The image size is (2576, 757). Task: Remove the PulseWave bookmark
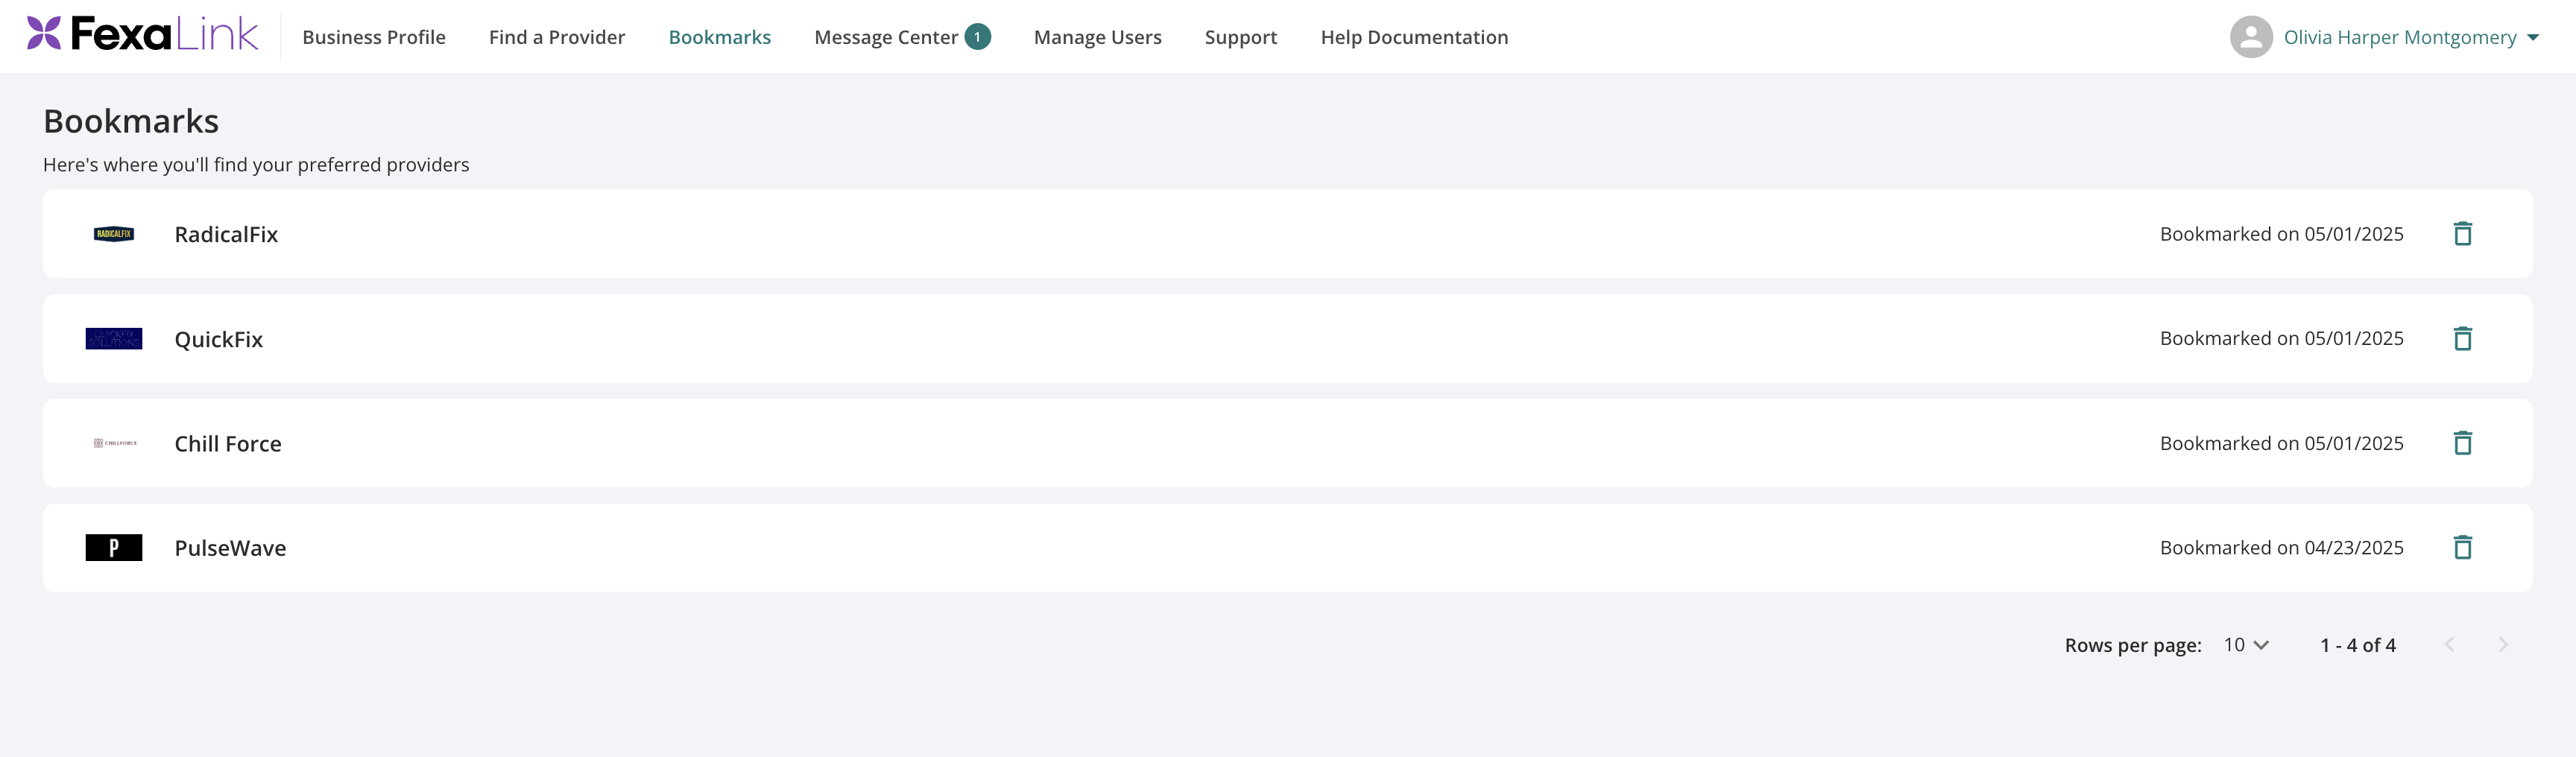(2462, 548)
